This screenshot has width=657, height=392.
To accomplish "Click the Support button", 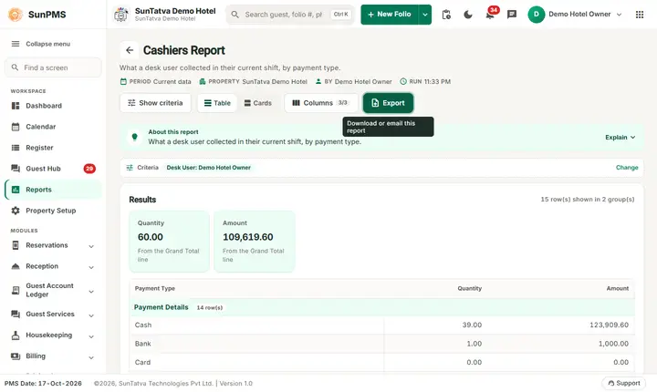I will (x=624, y=383).
